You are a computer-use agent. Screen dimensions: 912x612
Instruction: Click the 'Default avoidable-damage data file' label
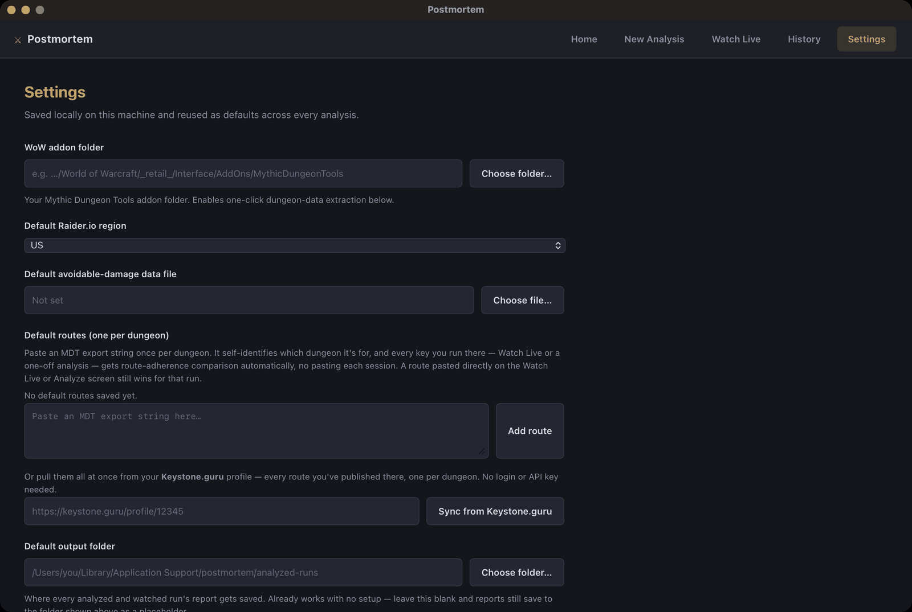click(x=100, y=274)
